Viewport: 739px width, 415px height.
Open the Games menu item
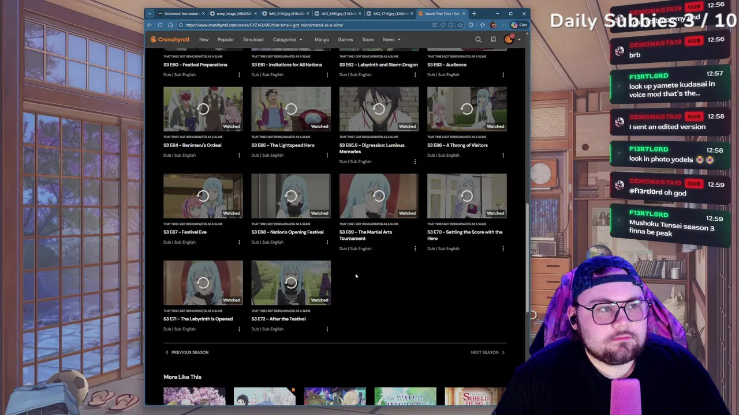(345, 40)
